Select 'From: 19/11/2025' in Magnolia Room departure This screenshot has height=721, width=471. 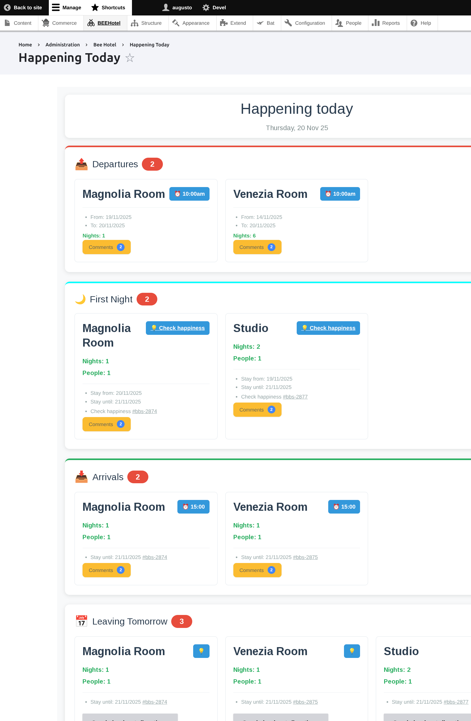pos(111,217)
